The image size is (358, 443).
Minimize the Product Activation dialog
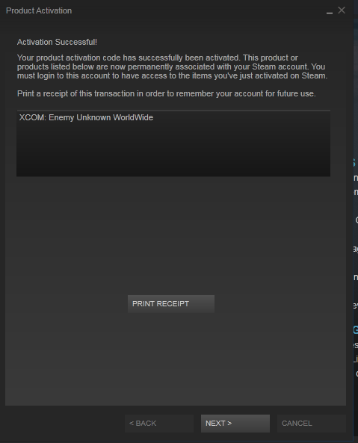pos(329,11)
